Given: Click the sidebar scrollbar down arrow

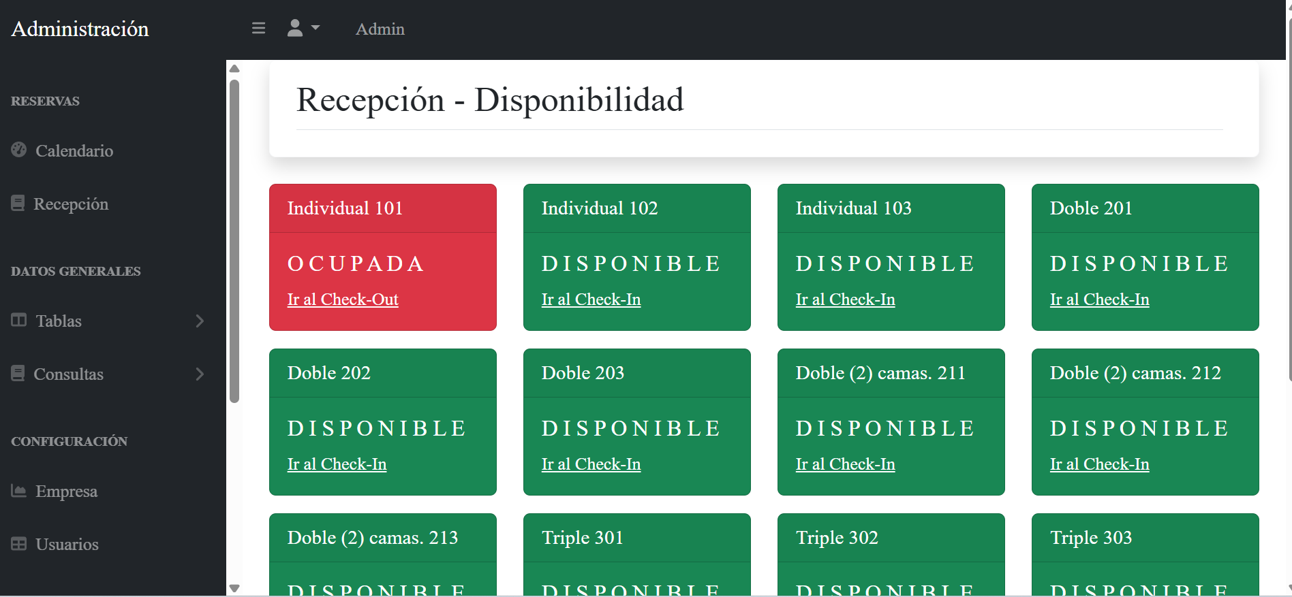Looking at the screenshot, I should click(234, 588).
